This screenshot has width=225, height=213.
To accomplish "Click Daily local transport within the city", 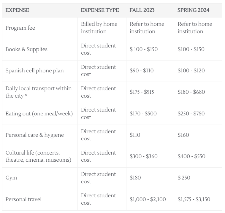I will click(39, 92).
